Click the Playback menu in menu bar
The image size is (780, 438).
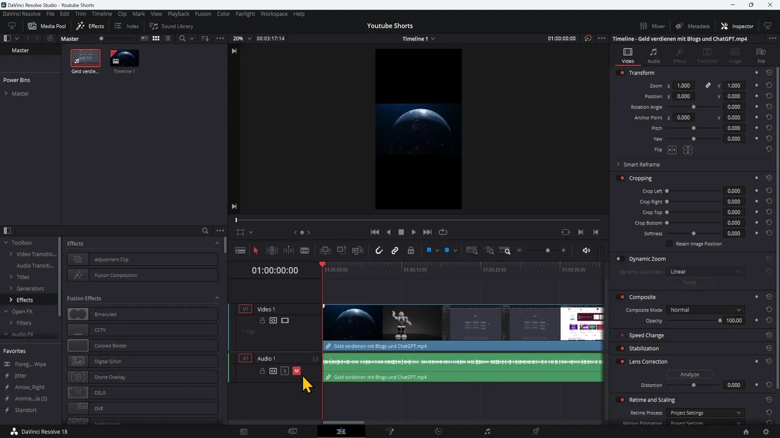179,13
